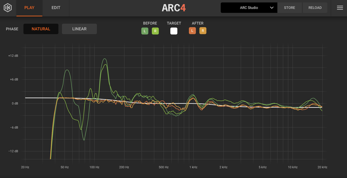Click the -12 dB axis label
The width and height of the screenshot is (347, 178).
click(x=13, y=151)
